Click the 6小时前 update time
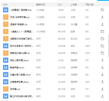Image resolution: width=109 pixels, height=101 pixels. click(40, 24)
